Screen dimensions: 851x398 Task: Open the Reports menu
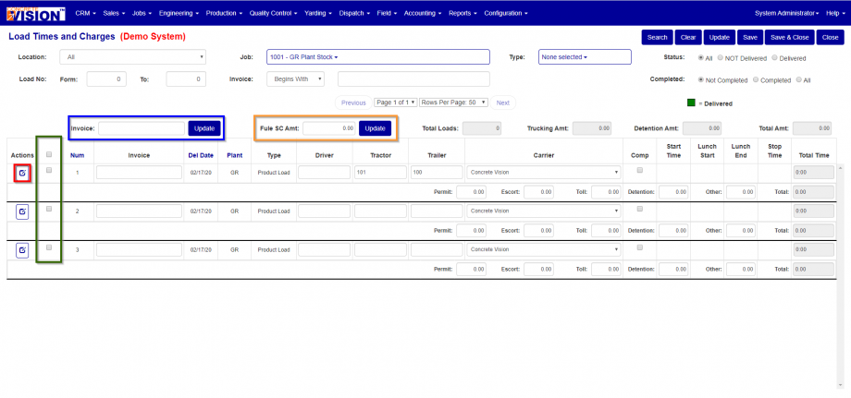(x=462, y=13)
